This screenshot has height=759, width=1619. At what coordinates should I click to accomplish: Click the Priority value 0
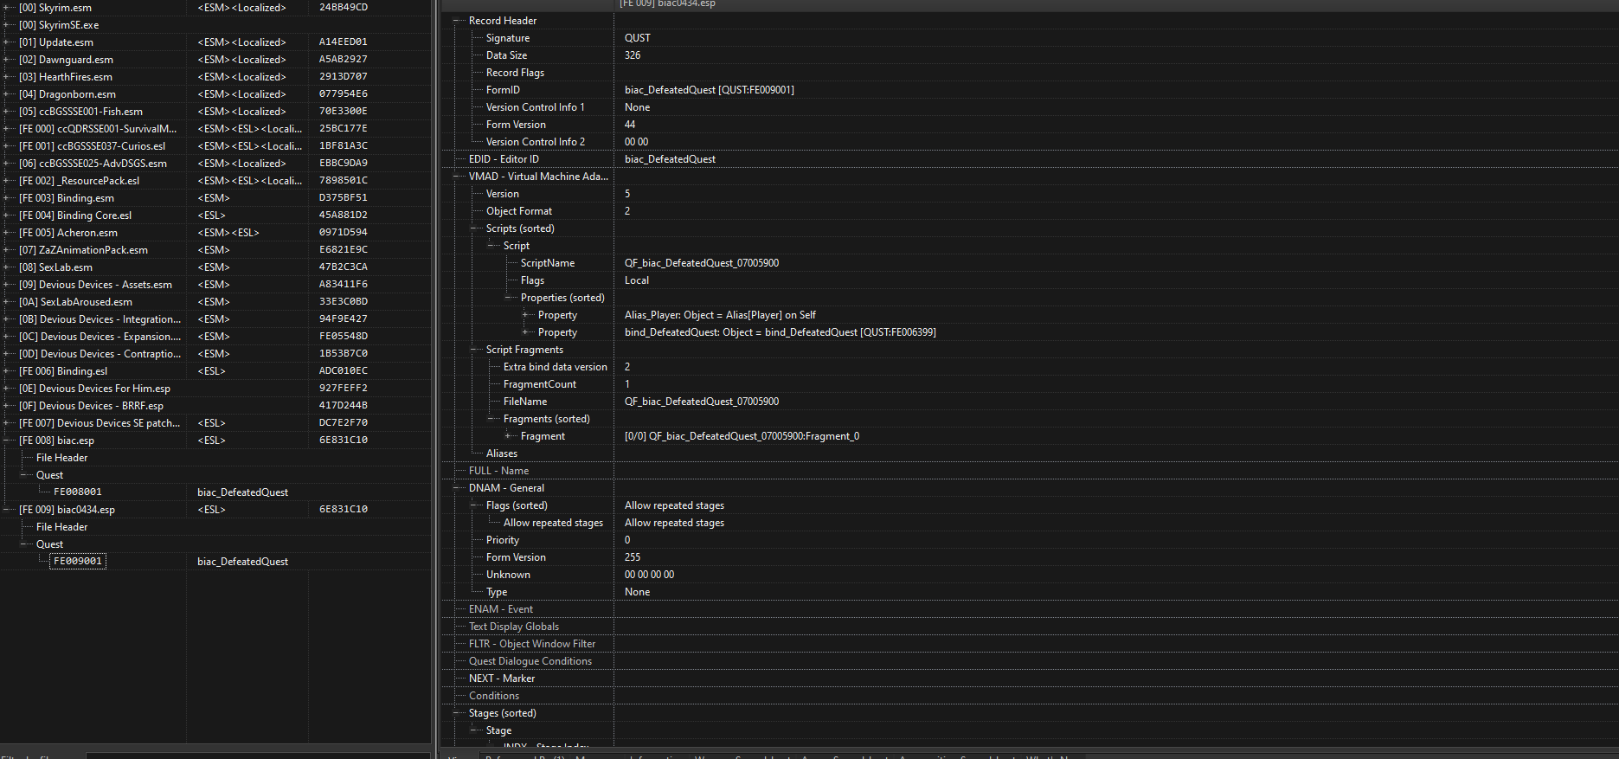click(627, 540)
